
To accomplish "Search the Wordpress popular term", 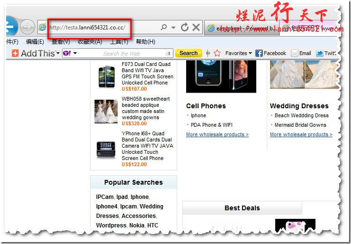I will pyautogui.click(x=111, y=225).
